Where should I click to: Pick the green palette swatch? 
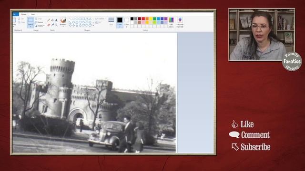pyautogui.click(x=154, y=19)
